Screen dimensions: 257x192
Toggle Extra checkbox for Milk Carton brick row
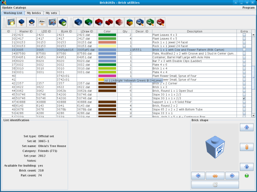[244, 50]
